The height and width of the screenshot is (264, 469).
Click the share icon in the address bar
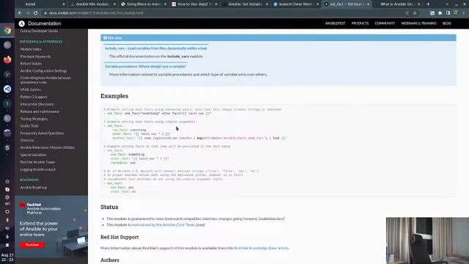[407, 13]
